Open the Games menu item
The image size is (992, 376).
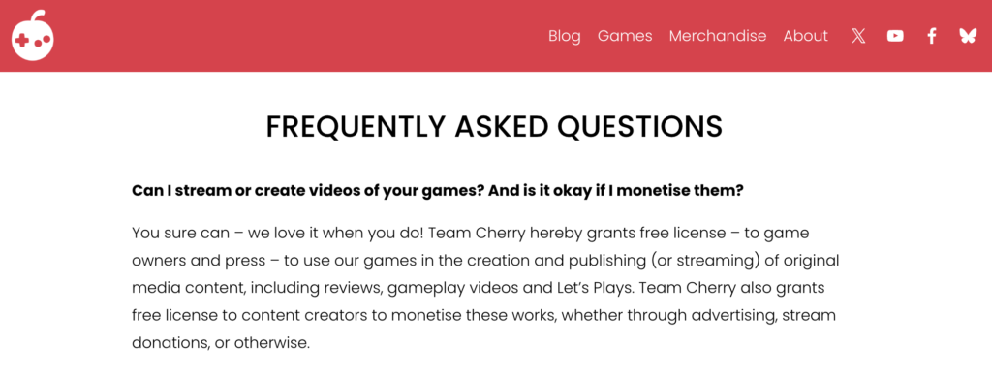[x=625, y=36]
